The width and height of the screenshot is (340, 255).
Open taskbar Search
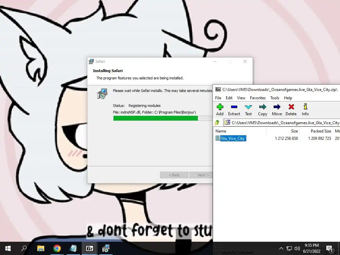24,248
